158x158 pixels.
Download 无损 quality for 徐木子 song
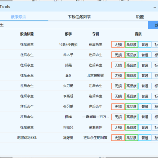pos(118,55)
